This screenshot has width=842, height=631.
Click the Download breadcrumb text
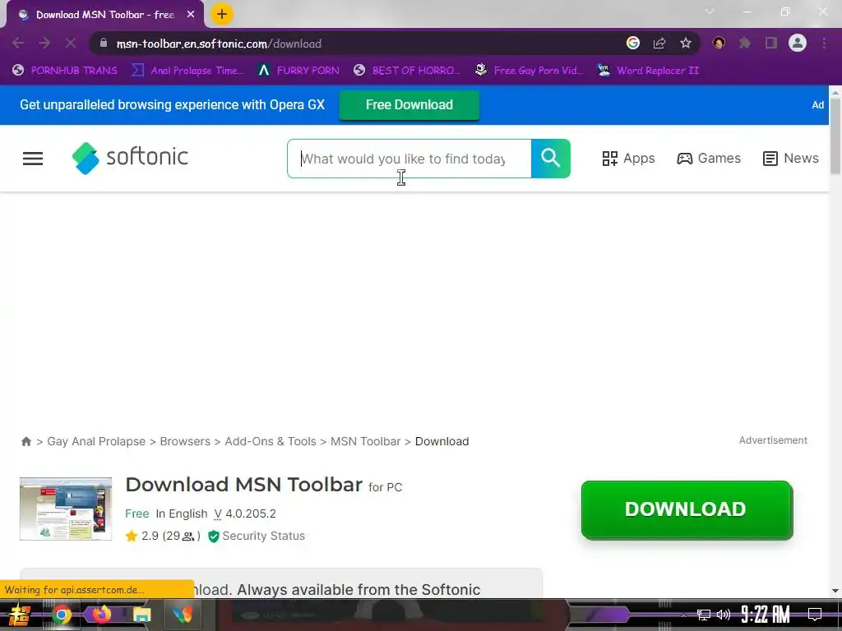pos(442,441)
